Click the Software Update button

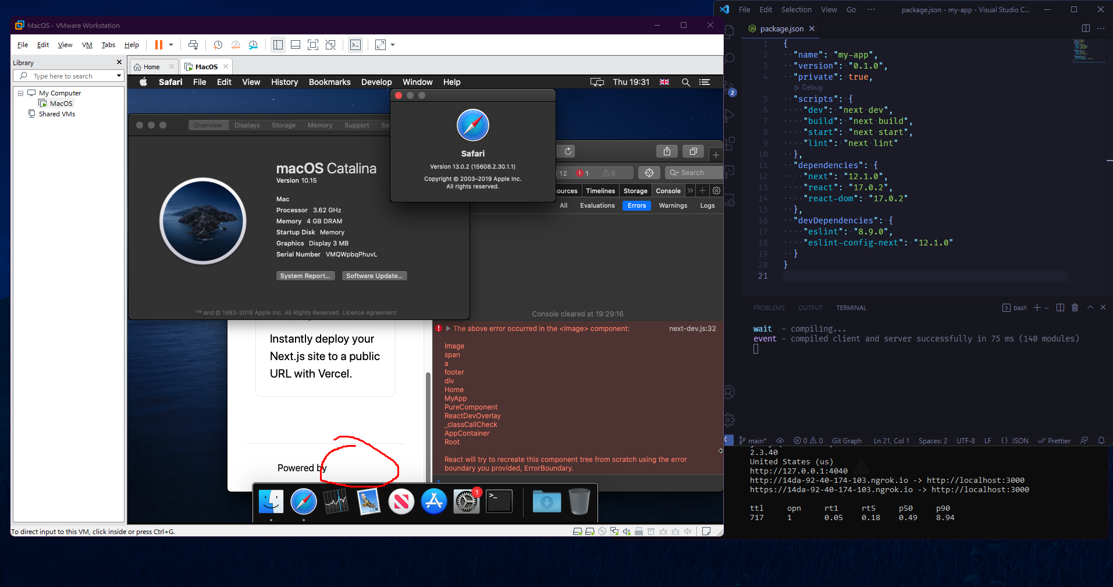click(374, 275)
